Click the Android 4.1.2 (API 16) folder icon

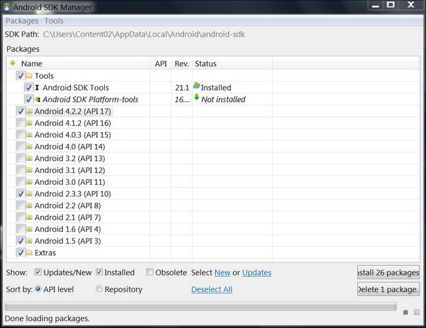(29, 123)
